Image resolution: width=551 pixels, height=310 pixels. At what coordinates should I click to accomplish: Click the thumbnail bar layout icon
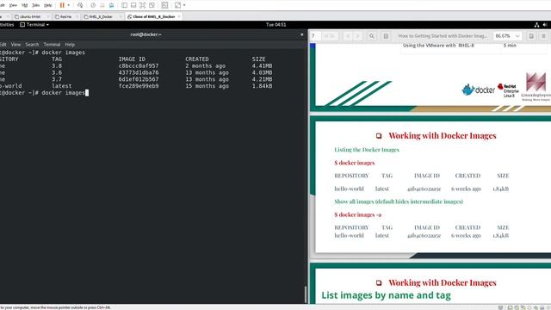coord(133,5)
